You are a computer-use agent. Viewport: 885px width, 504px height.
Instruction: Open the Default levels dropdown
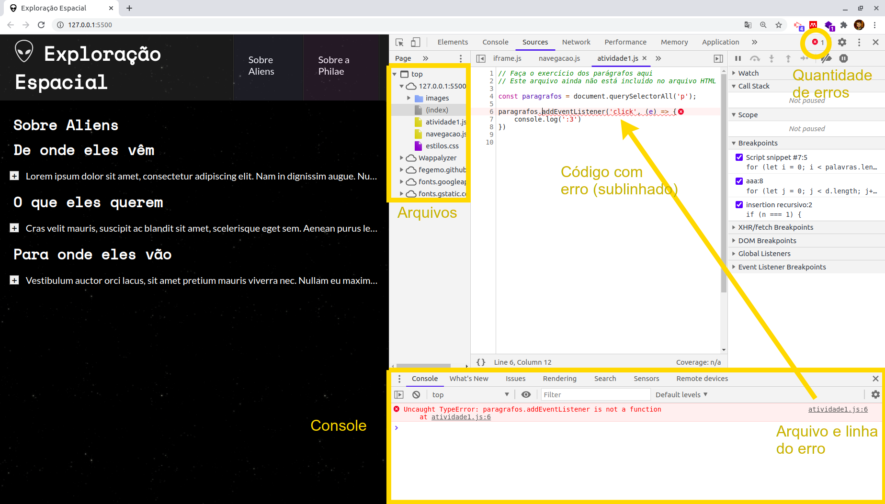[x=681, y=394]
